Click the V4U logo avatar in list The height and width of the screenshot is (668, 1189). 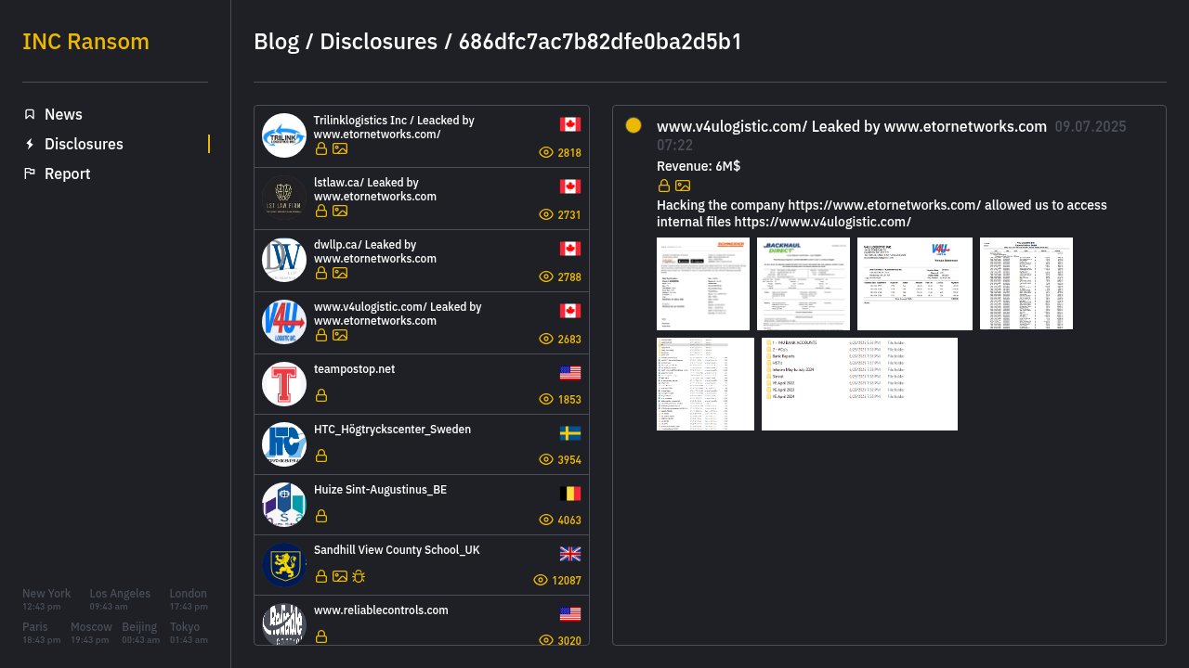coord(284,322)
